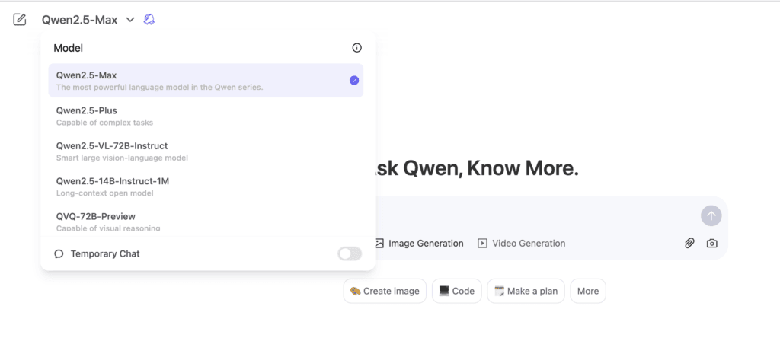Click the camera screenshot icon
780x338 pixels.
coord(711,244)
